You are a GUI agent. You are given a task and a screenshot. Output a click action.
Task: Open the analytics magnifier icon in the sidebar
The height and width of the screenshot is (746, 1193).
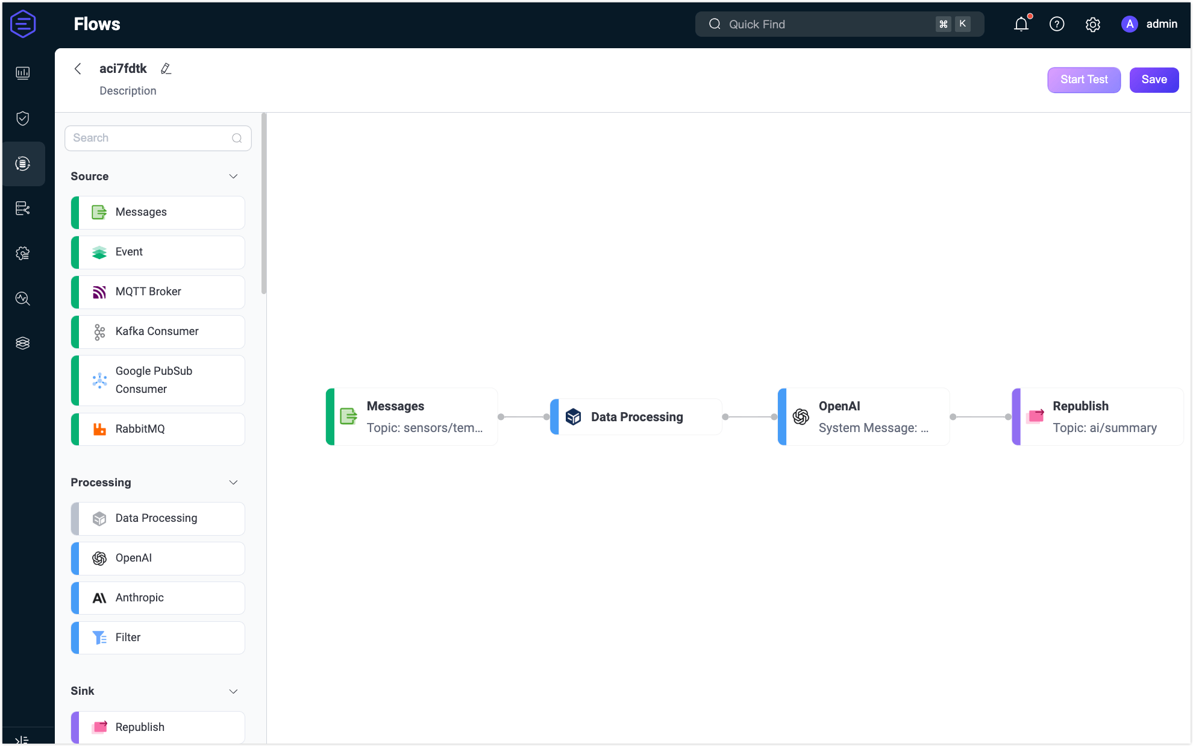[23, 298]
